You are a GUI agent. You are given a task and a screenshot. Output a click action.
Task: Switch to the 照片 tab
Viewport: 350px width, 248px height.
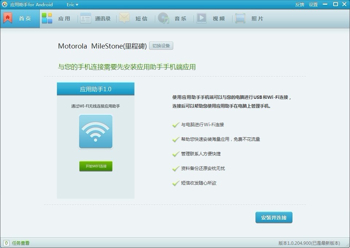[x=257, y=19]
